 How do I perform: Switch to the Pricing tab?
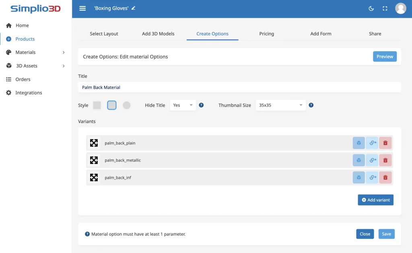(266, 34)
